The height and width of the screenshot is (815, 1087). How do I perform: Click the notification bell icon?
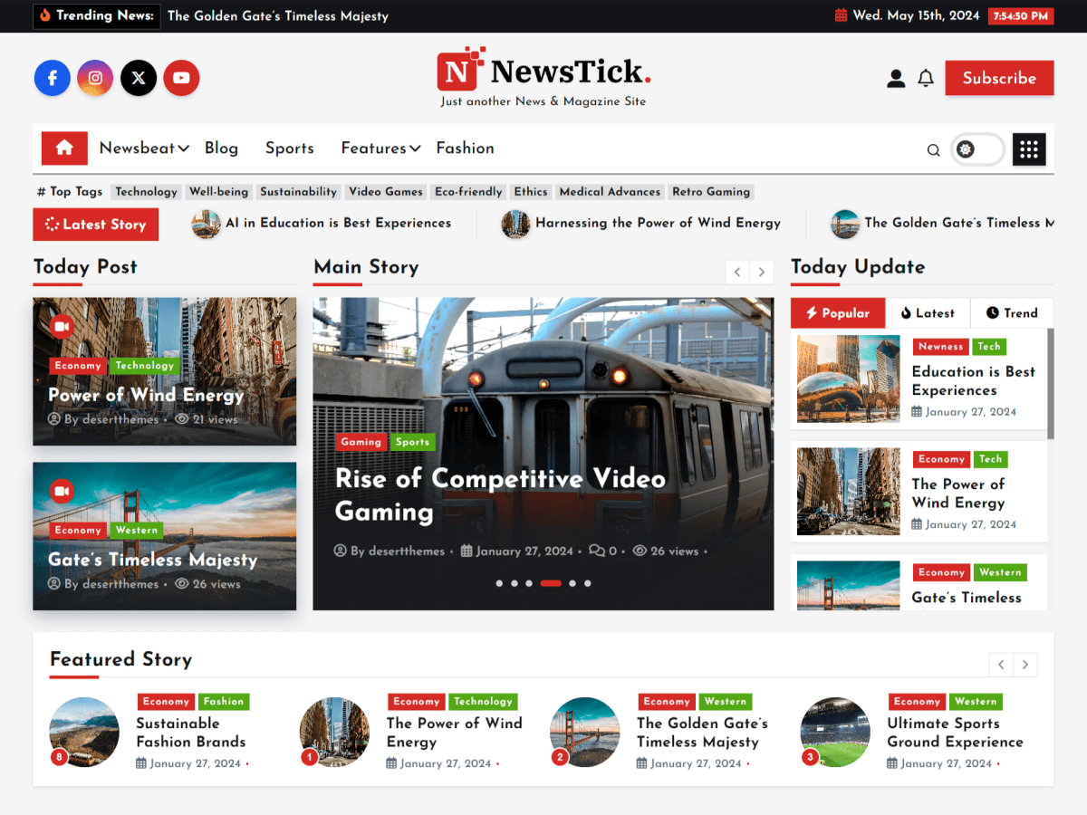(x=926, y=78)
